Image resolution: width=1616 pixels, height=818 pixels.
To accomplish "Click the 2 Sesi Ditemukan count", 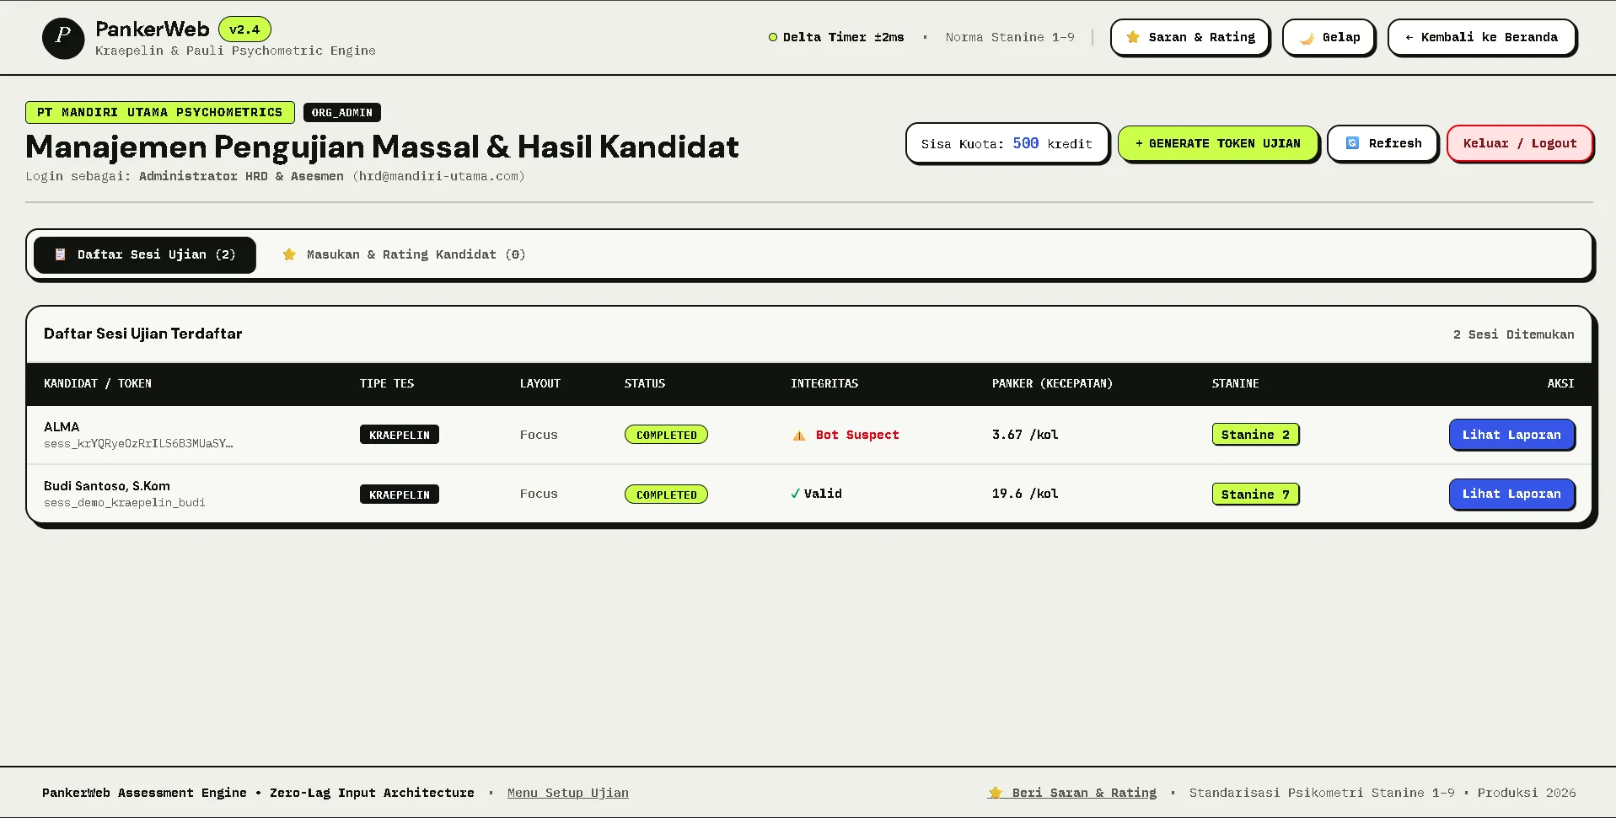I will pos(1513,334).
